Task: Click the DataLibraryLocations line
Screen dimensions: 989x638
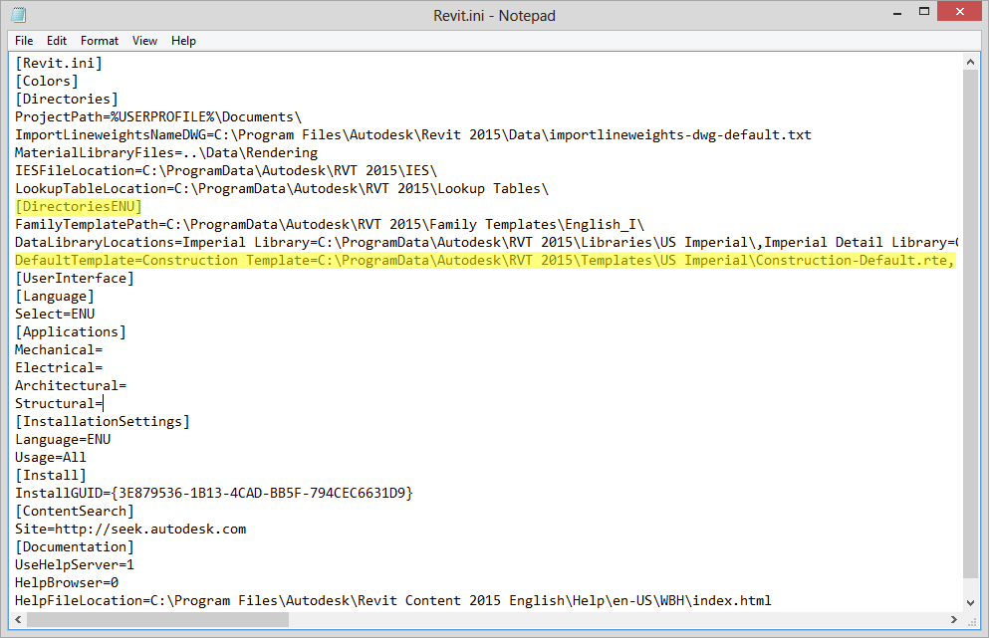Action: pyautogui.click(x=486, y=242)
